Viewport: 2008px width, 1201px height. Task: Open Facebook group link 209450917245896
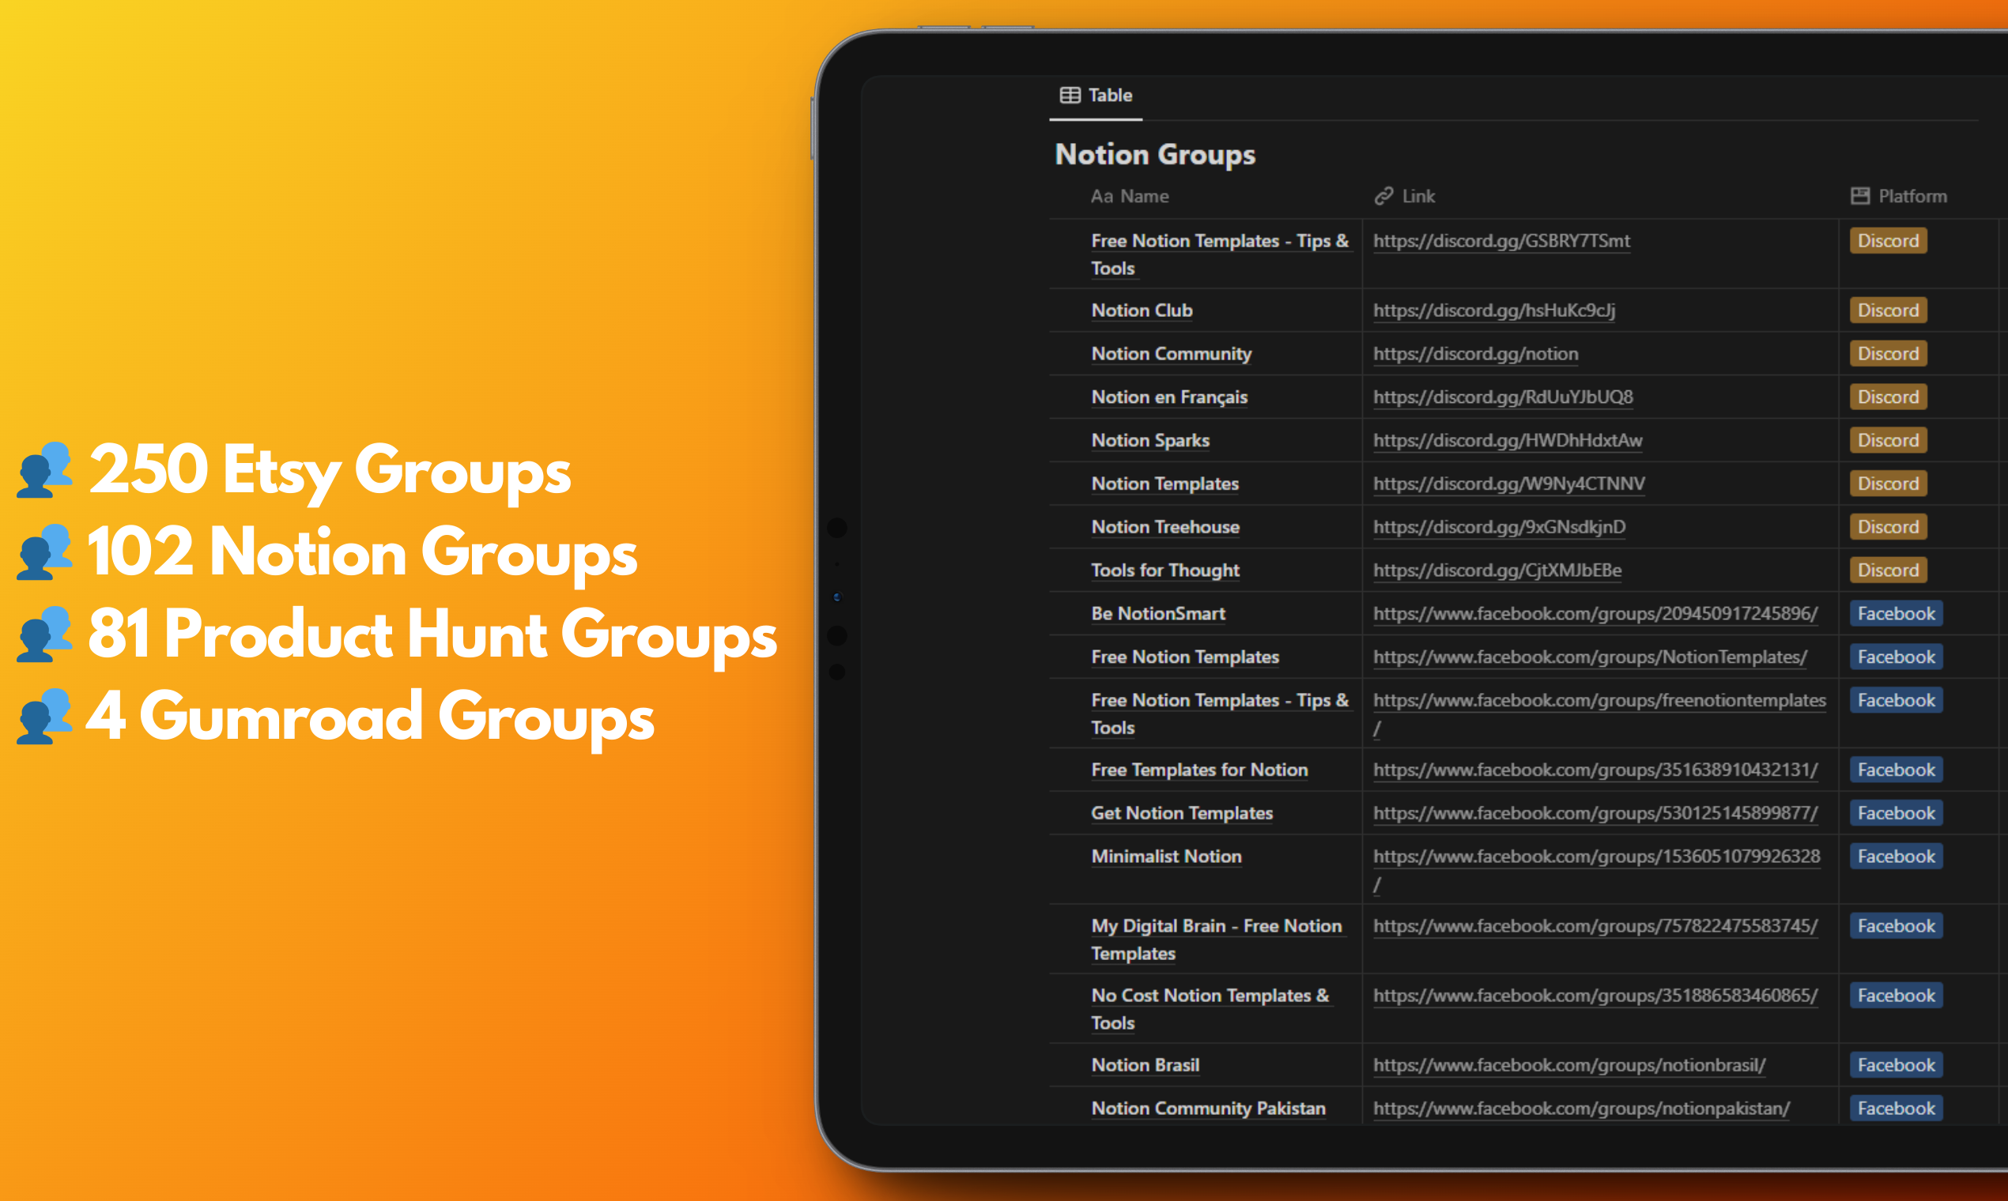pos(1595,613)
